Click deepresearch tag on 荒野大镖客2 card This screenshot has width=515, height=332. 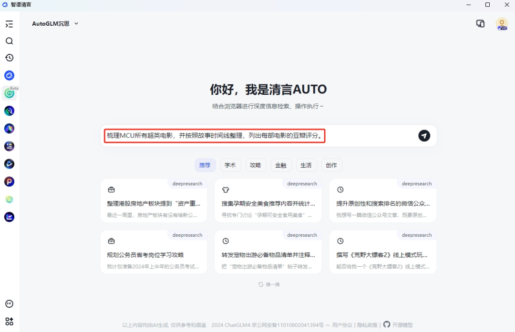(417, 235)
